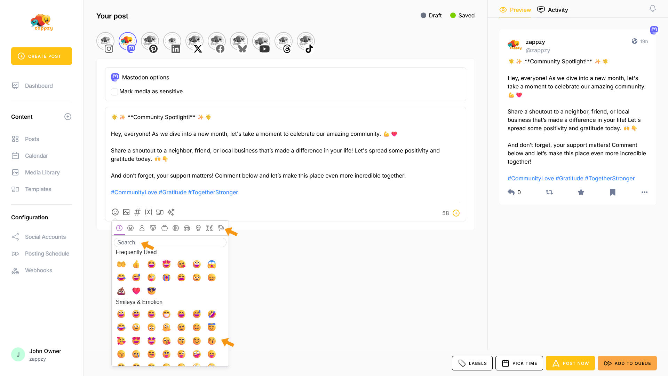Click the plus circle beside character count
The width and height of the screenshot is (668, 376).
point(456,213)
